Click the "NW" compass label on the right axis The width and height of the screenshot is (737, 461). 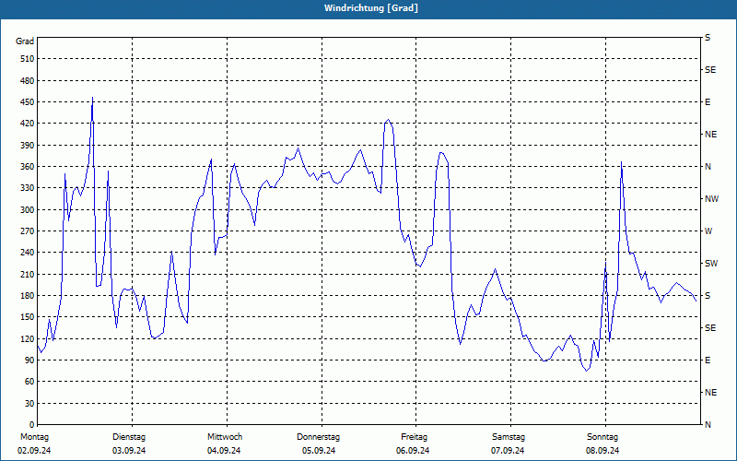point(711,199)
